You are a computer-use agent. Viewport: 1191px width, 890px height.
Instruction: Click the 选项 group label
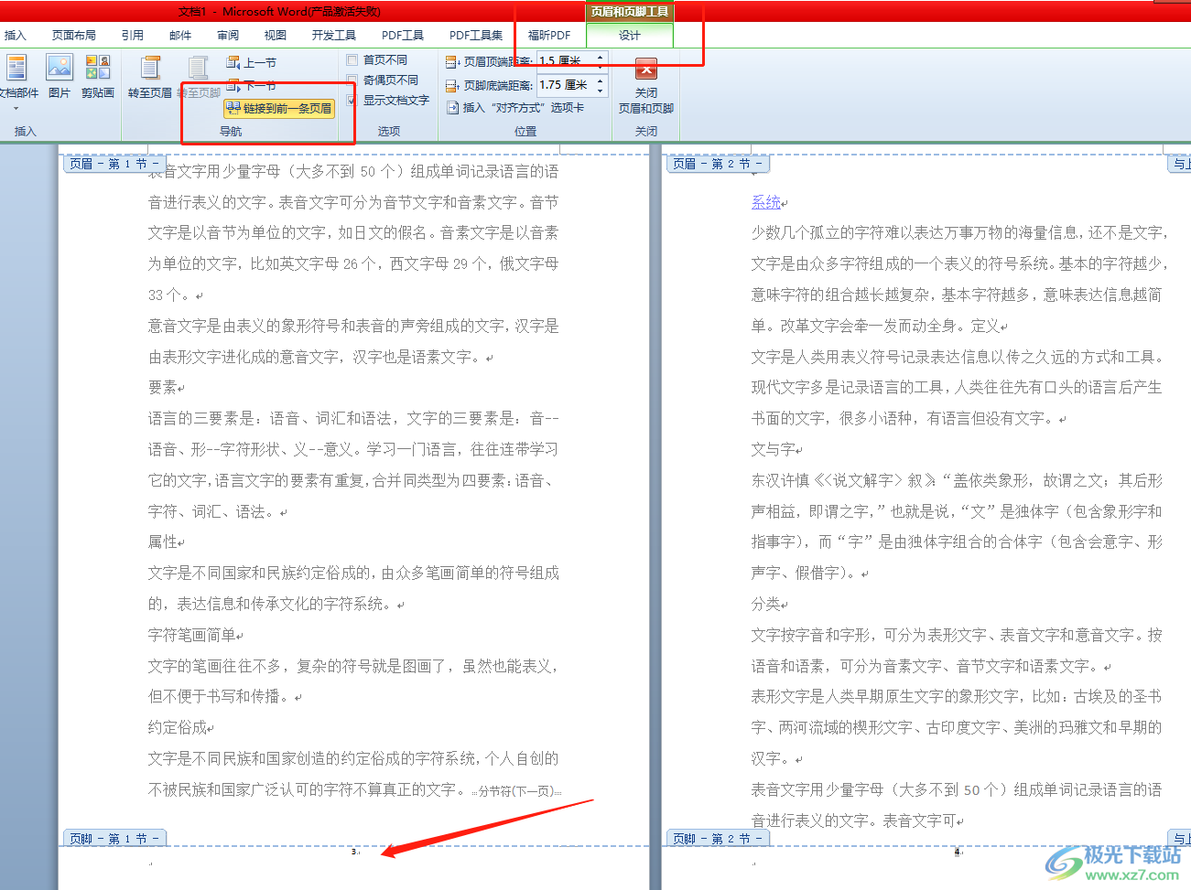pyautogui.click(x=389, y=131)
